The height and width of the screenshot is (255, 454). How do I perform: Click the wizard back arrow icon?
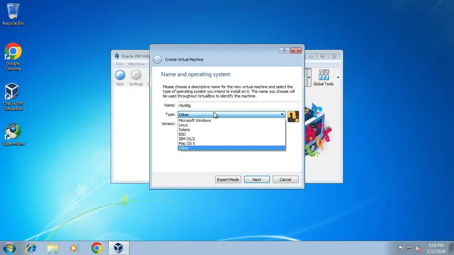[157, 59]
